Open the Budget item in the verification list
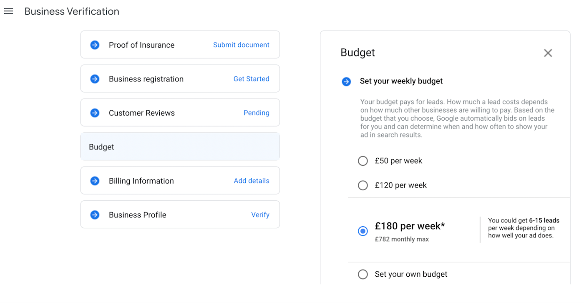 [180, 147]
